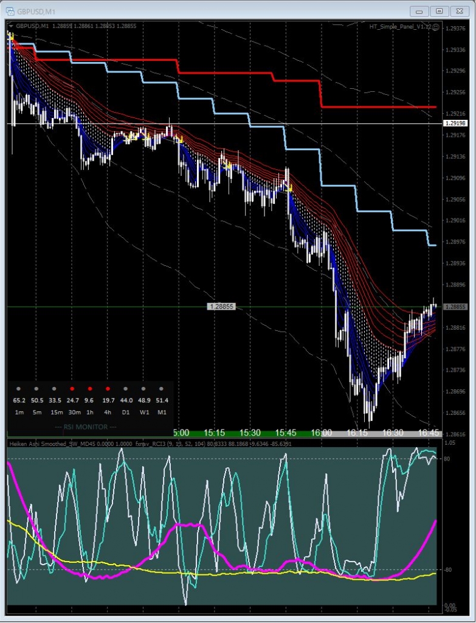Maximize the GBPUSD,M1 chart window
Viewport: 476px width, 623px height.
click(x=440, y=11)
